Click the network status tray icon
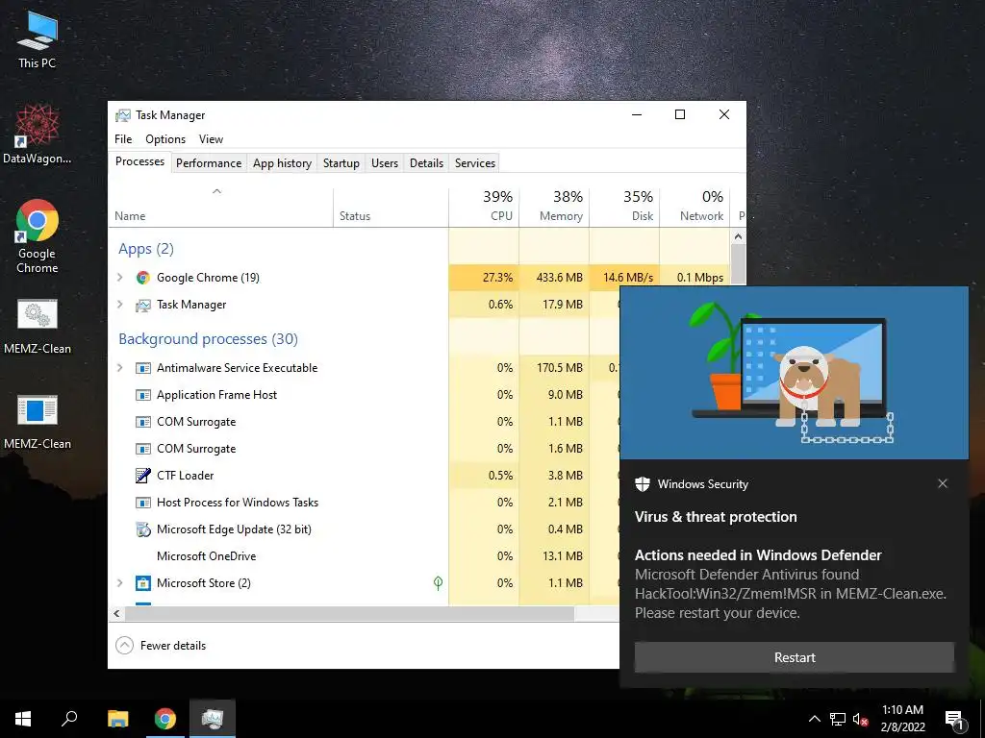Viewport: 985px width, 738px height. [x=838, y=719]
